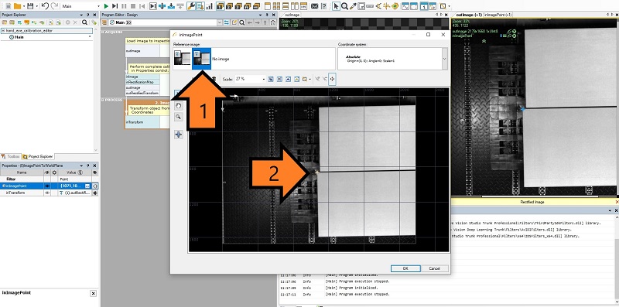Confirm the dialog with OK
Image resolution: width=619 pixels, height=307 pixels.
pos(405,268)
